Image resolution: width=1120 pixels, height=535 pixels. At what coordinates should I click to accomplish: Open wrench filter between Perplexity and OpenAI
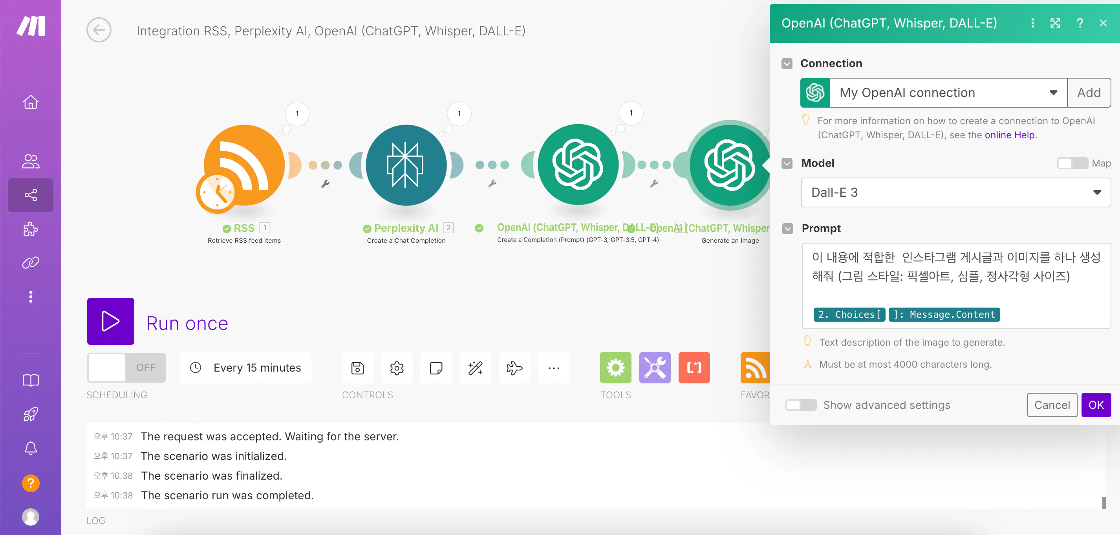[492, 184]
